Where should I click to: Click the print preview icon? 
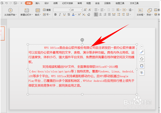[2, 3]
